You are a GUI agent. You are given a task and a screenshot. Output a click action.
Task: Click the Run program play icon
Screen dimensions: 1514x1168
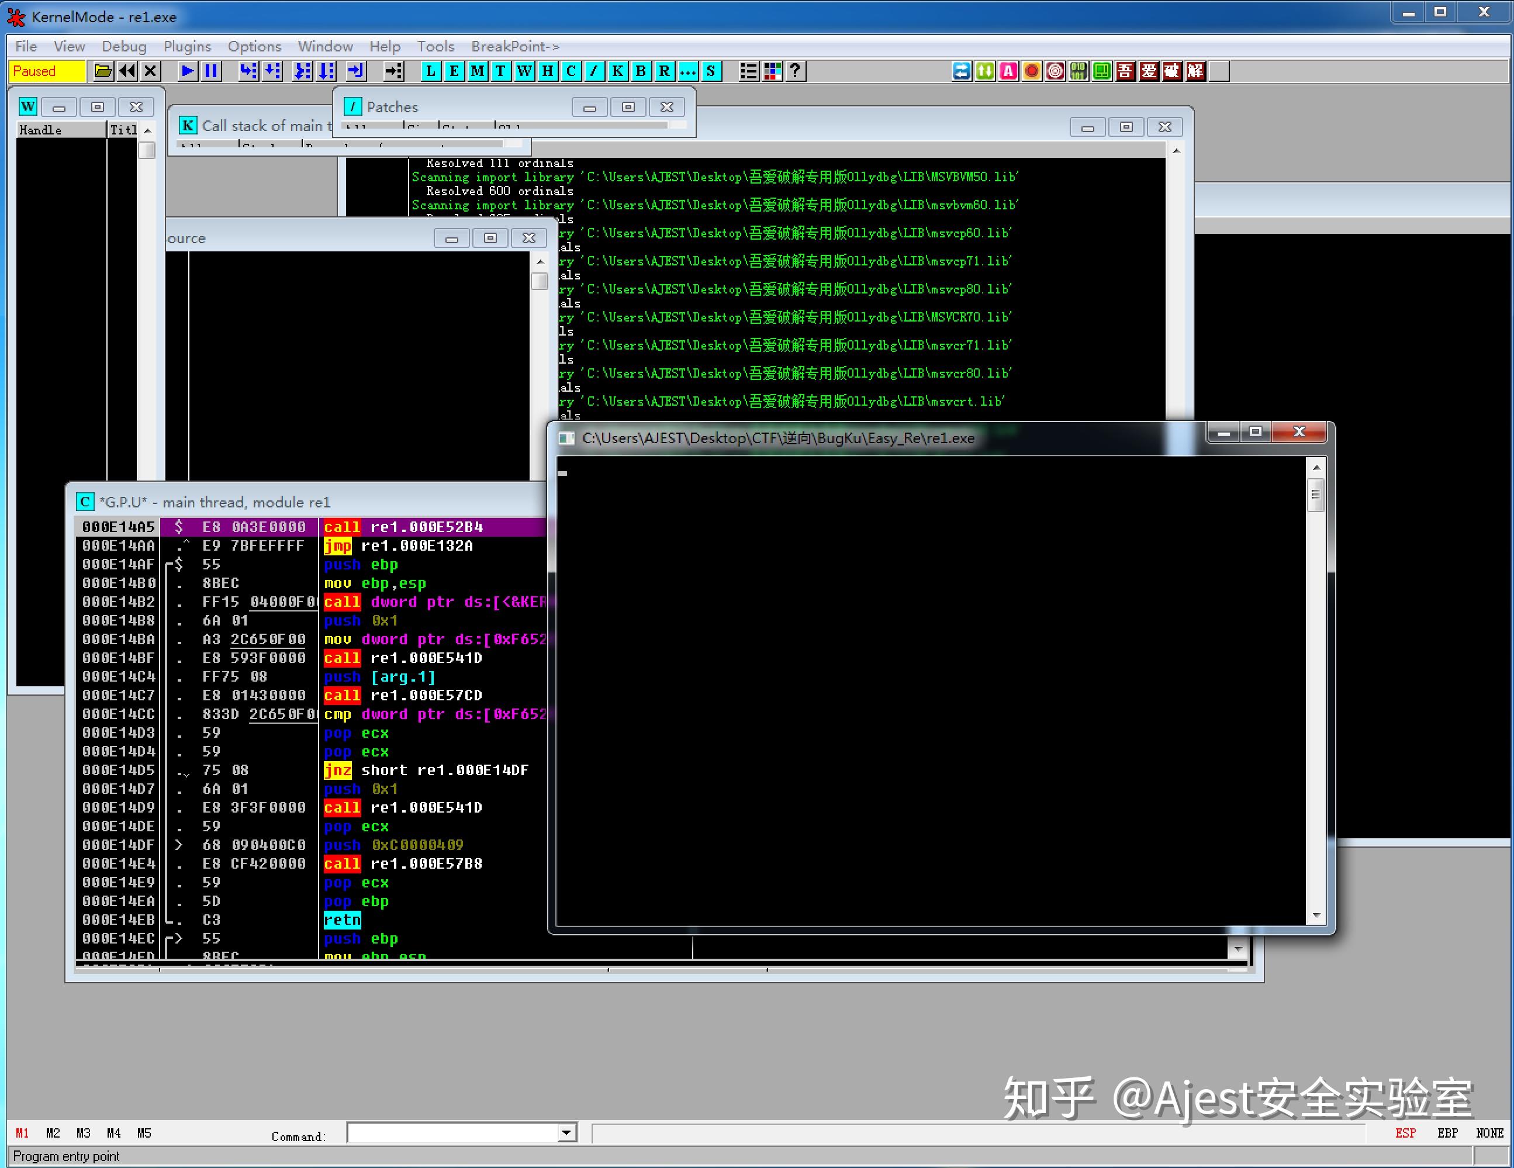187,71
